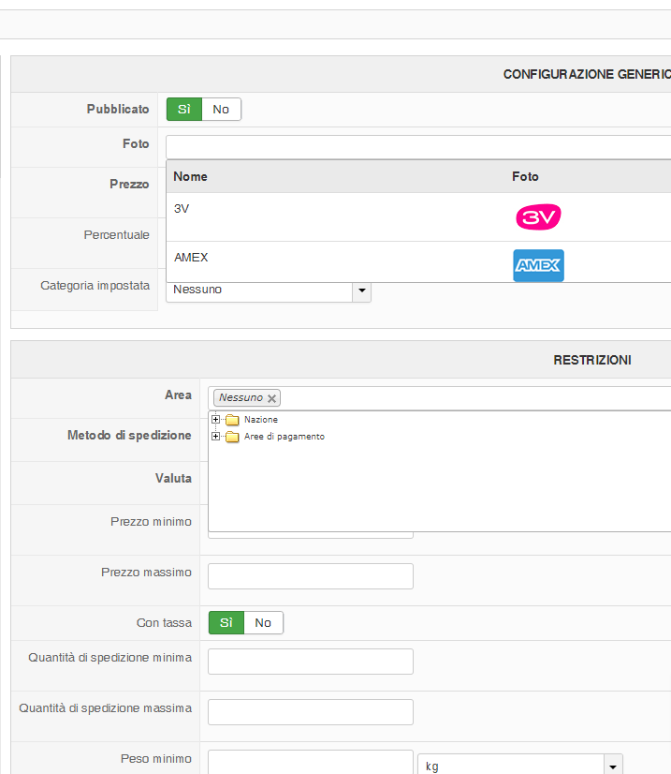Click the Nazione folder icon
Screen dimensions: 671x774
click(x=232, y=420)
